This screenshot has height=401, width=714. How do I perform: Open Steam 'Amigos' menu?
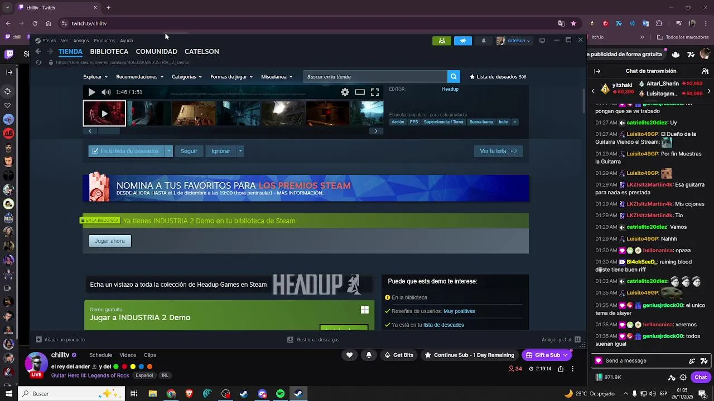81,41
